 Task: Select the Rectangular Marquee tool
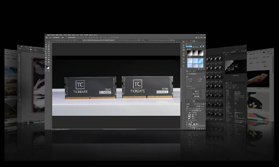click(x=49, y=43)
